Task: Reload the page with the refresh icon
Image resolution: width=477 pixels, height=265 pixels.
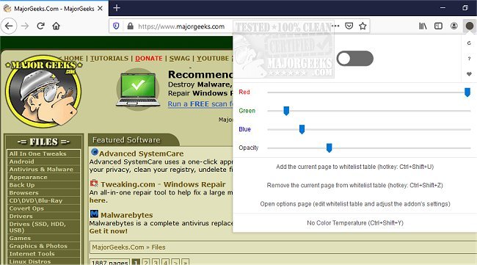Action: point(41,26)
